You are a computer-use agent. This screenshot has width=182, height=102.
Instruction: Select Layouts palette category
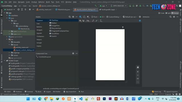39,33
